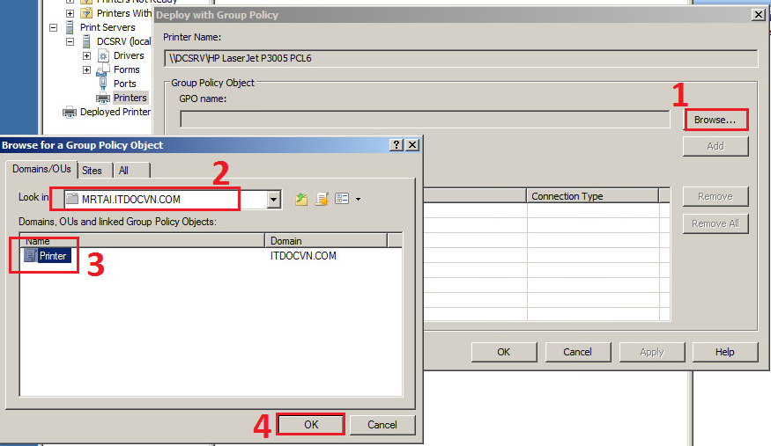Screen dimensions: 771x446
Task: Click the create new Group Policy Object icon
Action: 322,199
